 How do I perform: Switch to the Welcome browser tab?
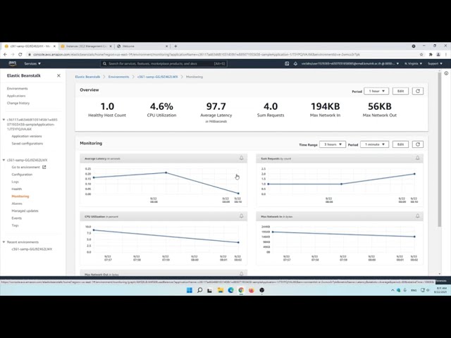point(142,46)
